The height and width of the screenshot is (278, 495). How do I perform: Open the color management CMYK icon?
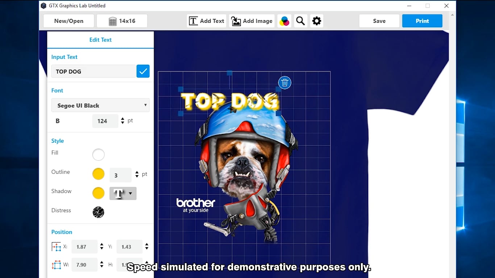point(284,21)
